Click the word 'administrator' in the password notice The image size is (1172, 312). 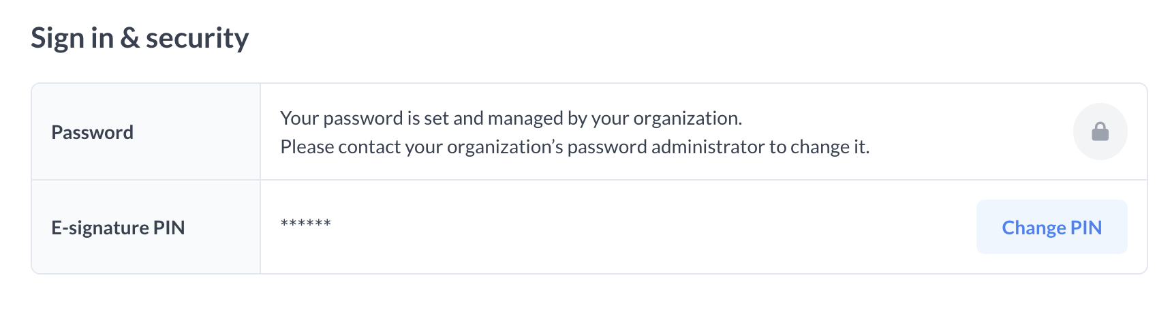(x=708, y=147)
